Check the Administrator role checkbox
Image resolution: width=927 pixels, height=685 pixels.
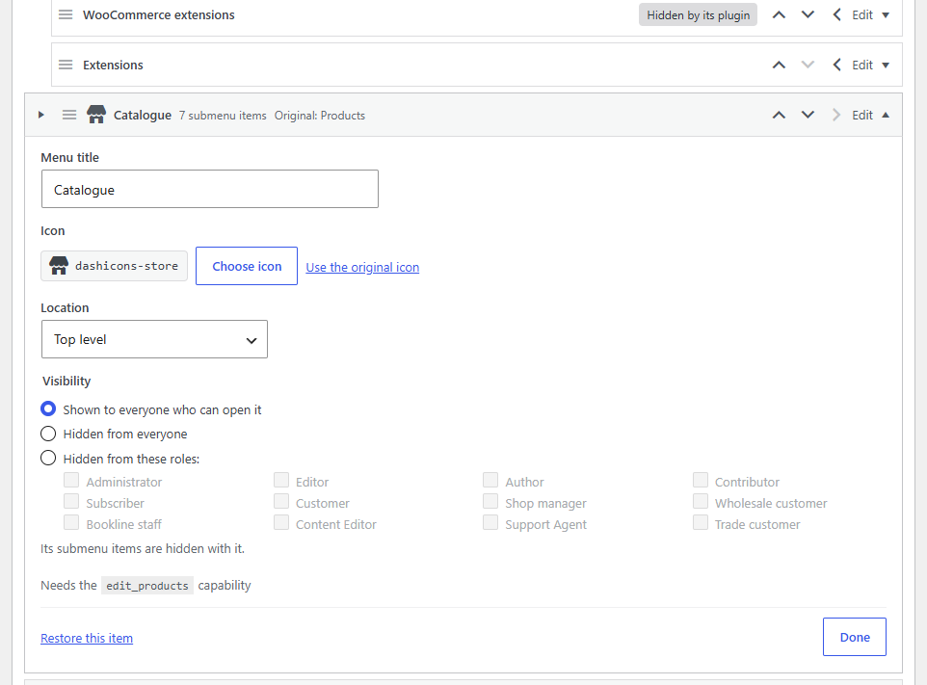[x=71, y=480]
